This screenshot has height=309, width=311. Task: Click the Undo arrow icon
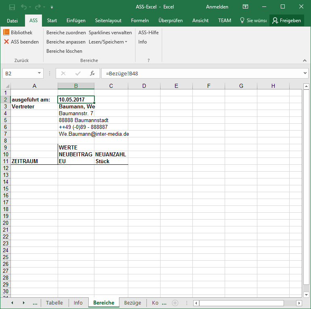click(24, 7)
